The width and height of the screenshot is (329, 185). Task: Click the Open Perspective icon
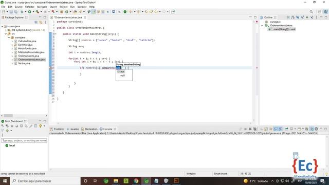tap(319, 12)
